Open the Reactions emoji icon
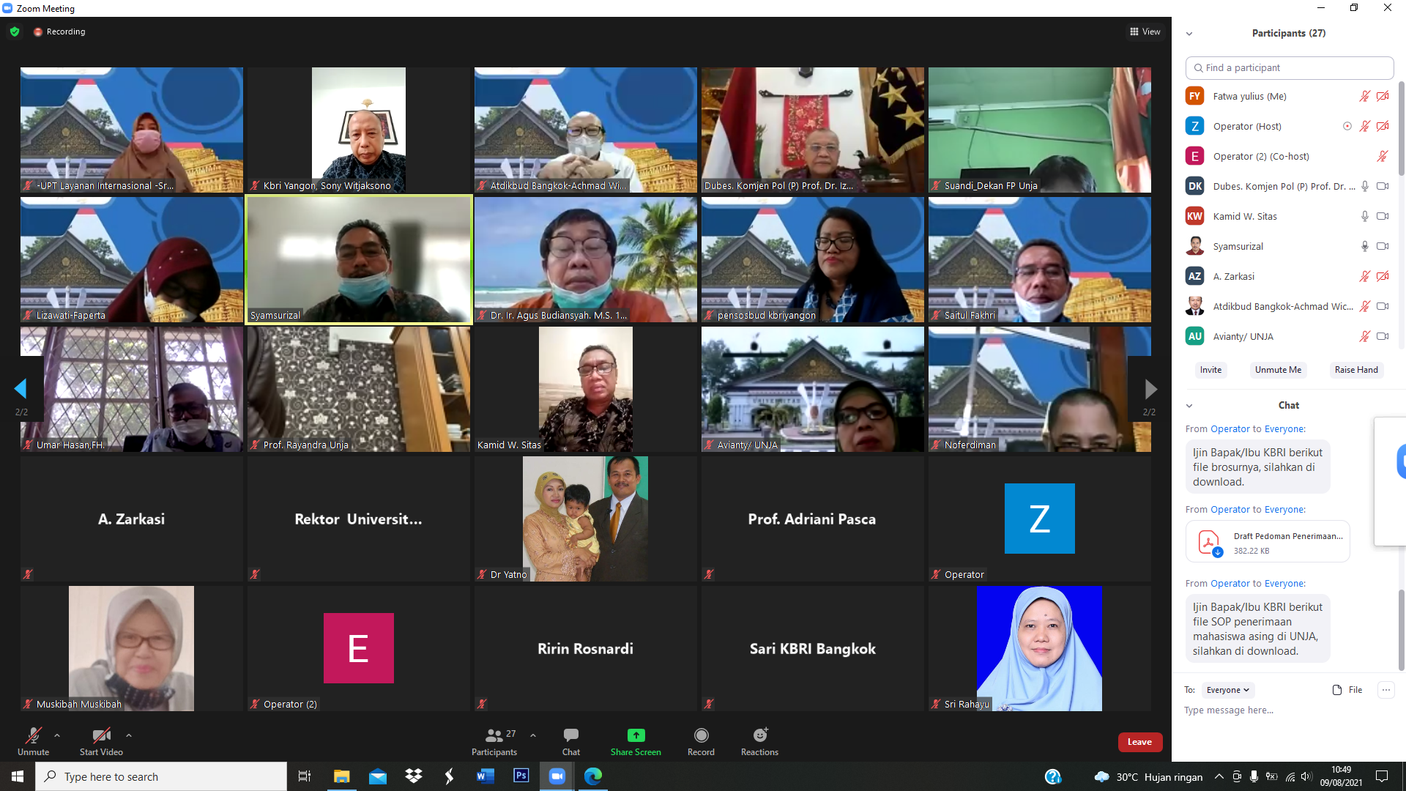 tap(759, 735)
